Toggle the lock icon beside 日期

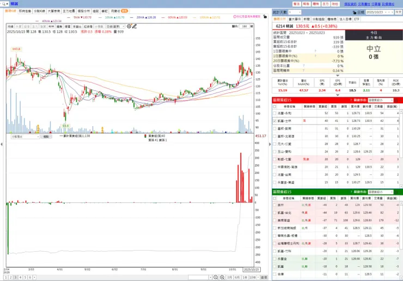pos(355,13)
